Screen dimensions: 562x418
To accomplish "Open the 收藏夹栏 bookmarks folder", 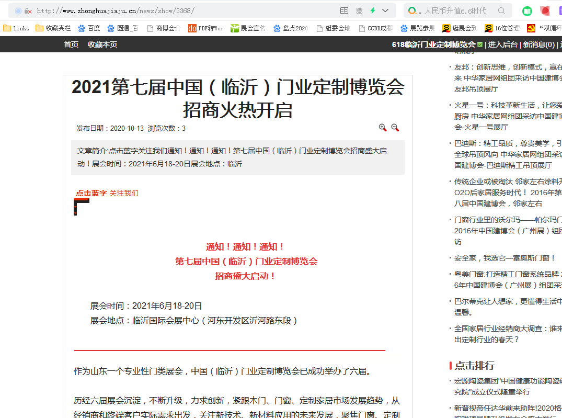I will (x=52, y=28).
